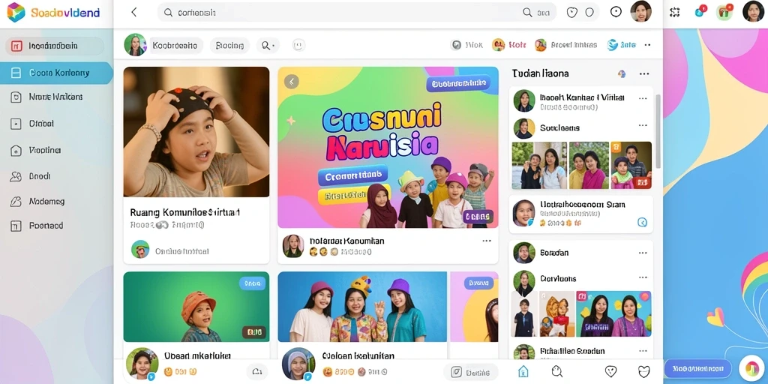768x384 pixels.
Task: Click the bottom bar button with square icon
Action: [x=470, y=372]
